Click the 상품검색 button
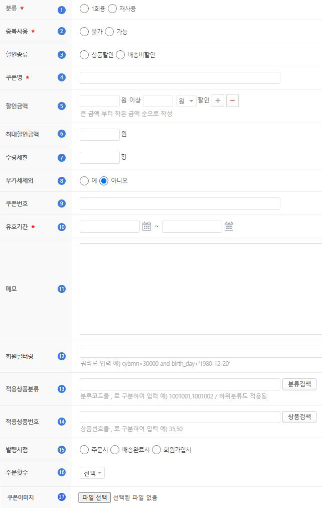 pyautogui.click(x=299, y=417)
